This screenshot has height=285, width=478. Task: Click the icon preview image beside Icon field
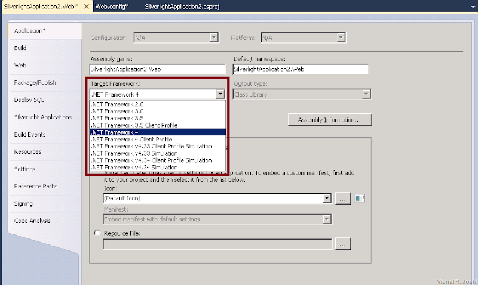pos(360,199)
